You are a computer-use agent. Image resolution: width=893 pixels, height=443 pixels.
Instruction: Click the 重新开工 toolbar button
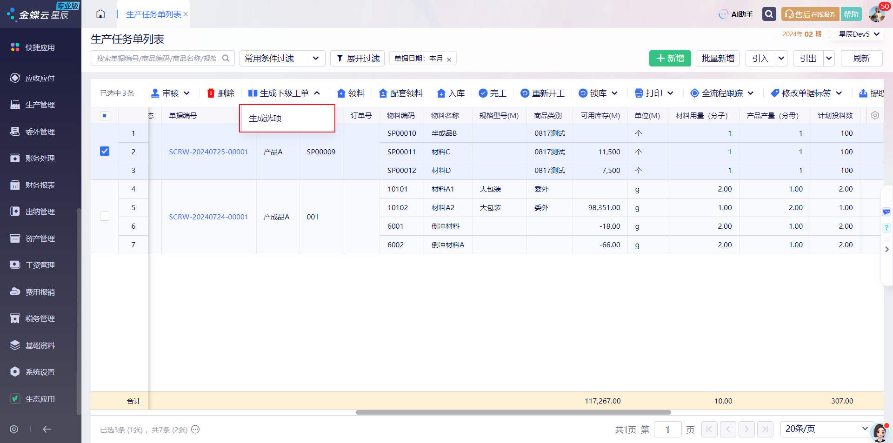pyautogui.click(x=542, y=93)
